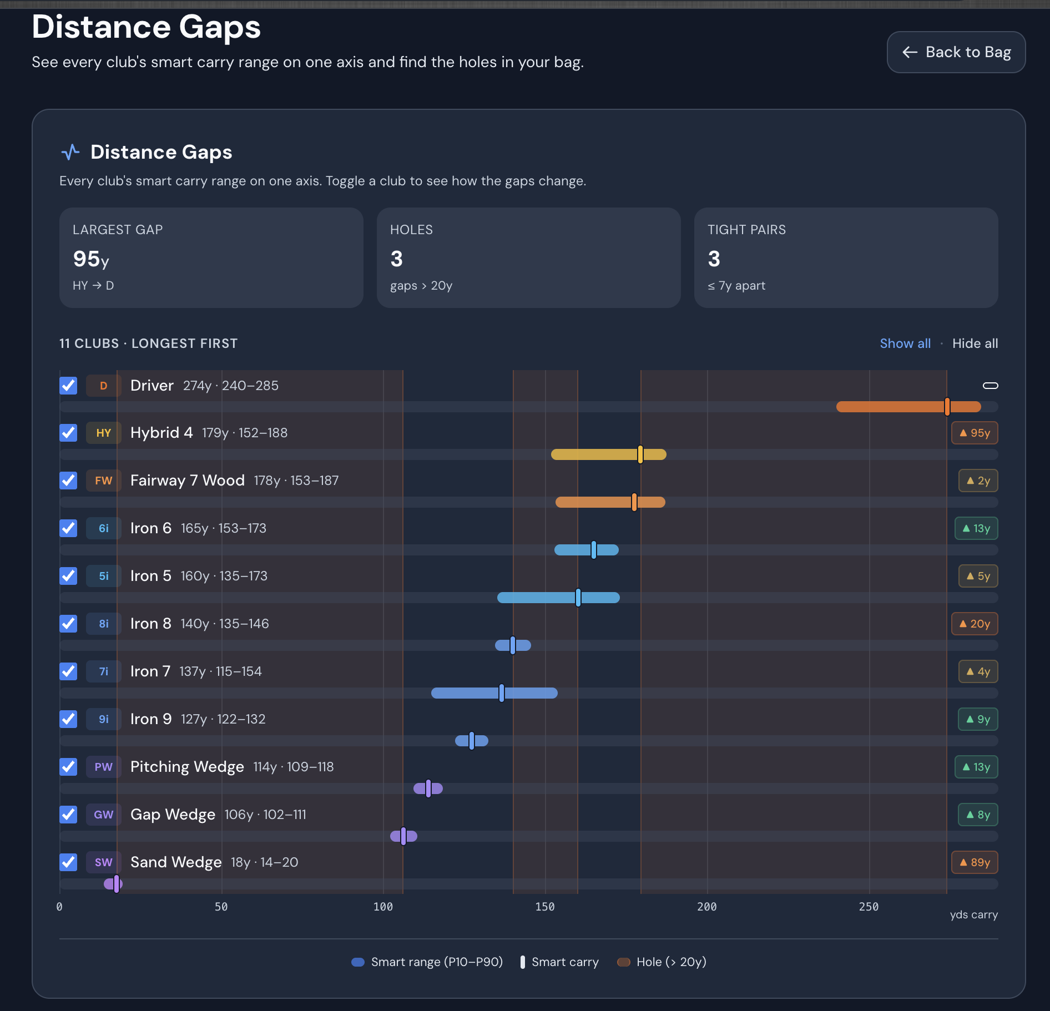Click the "179y · 152–188" distance text

245,433
